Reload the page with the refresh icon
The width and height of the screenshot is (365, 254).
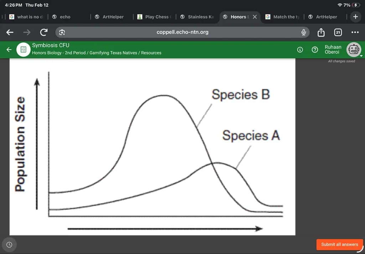coord(44,32)
